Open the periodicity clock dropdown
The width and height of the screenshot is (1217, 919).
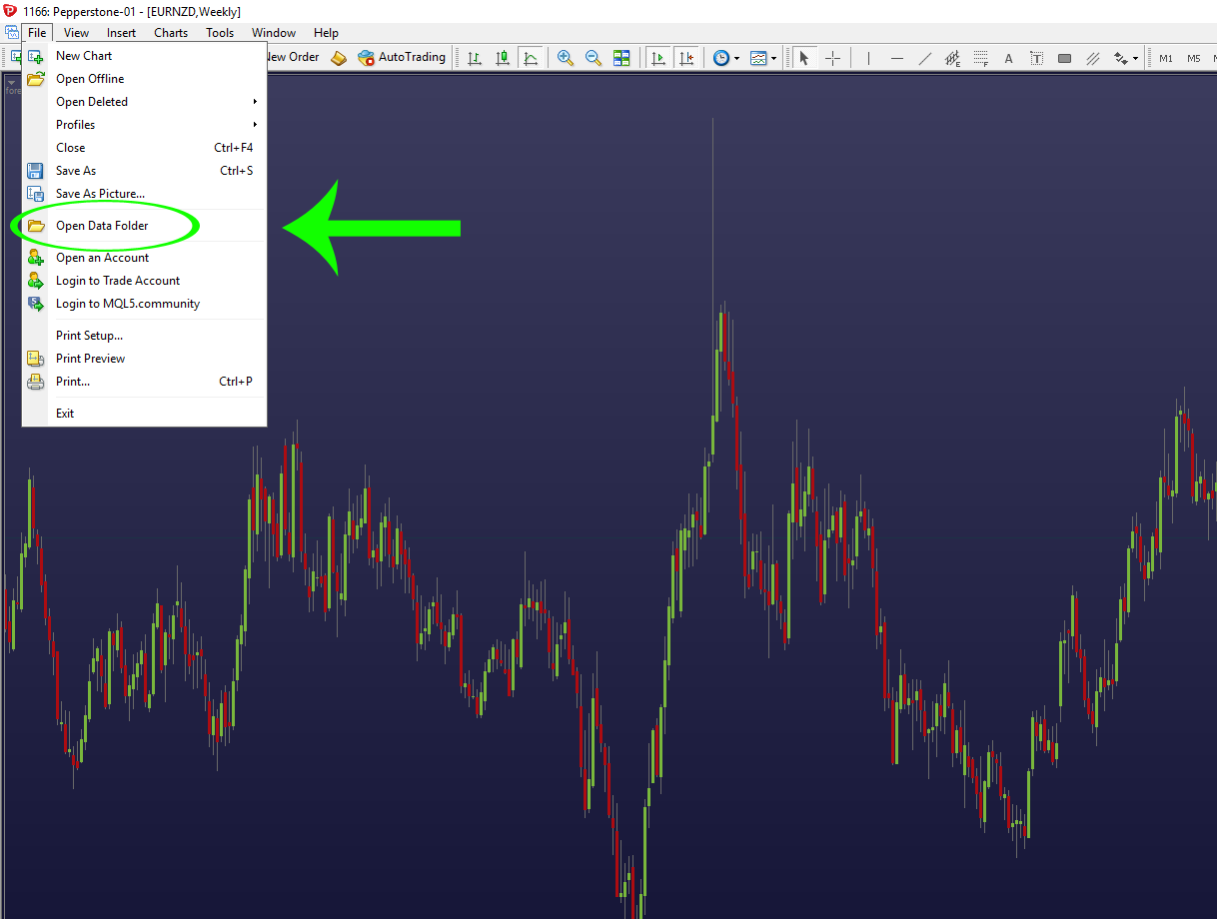tap(726, 58)
